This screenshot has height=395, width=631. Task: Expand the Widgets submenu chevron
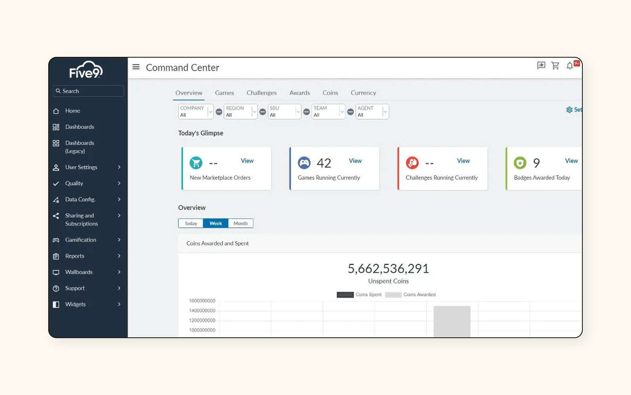pyautogui.click(x=119, y=305)
